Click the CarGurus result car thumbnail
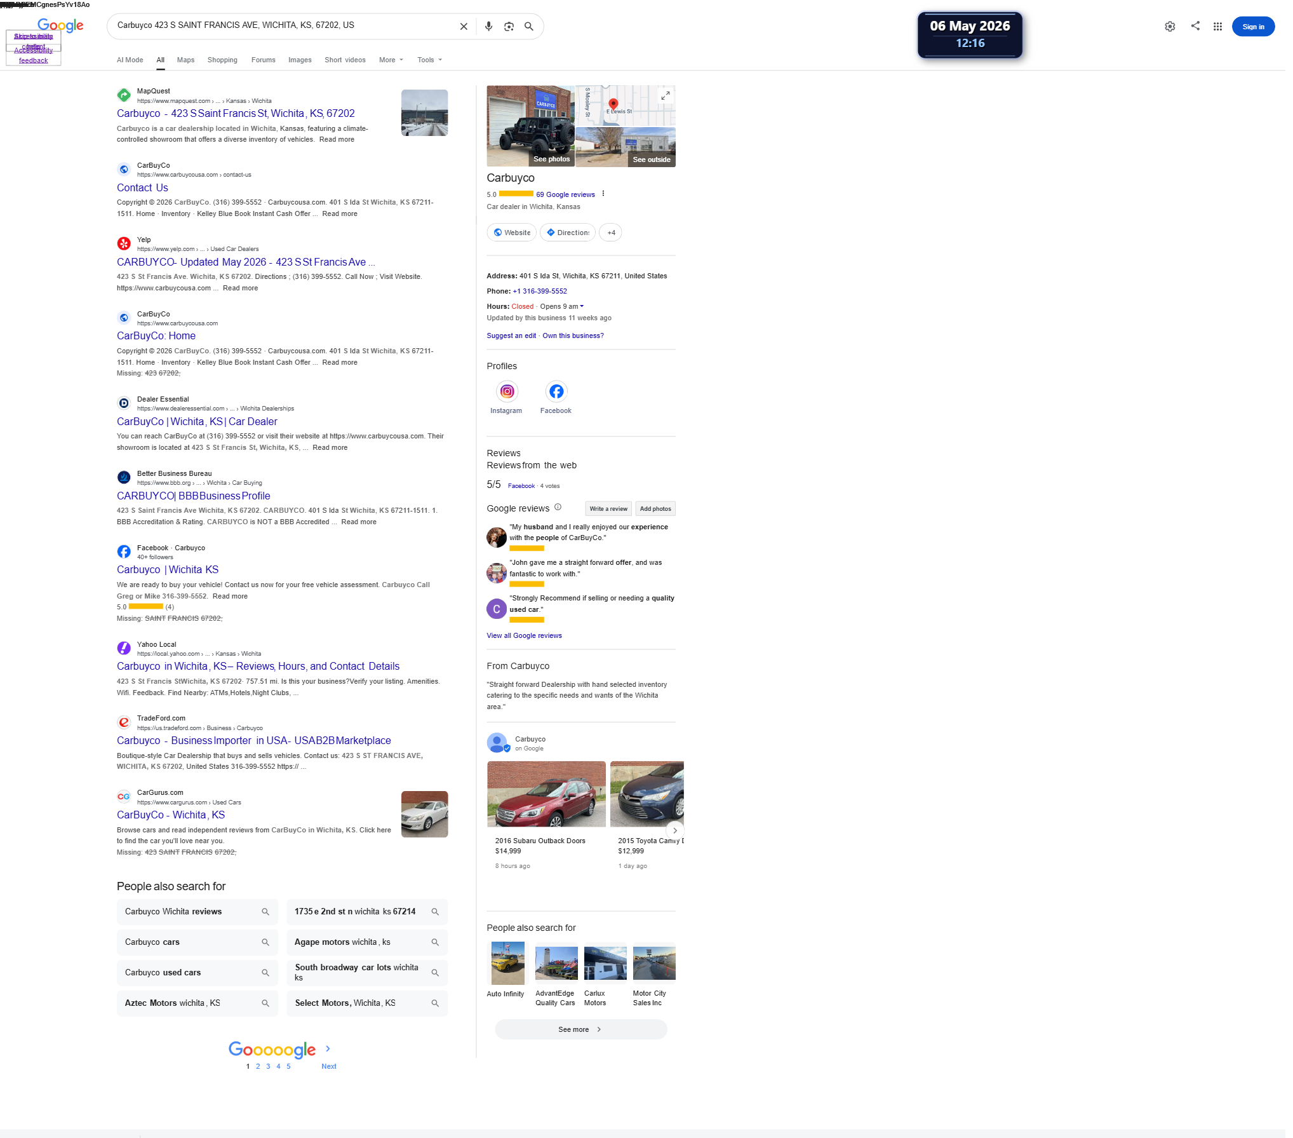This screenshot has width=1293, height=1138. [424, 815]
